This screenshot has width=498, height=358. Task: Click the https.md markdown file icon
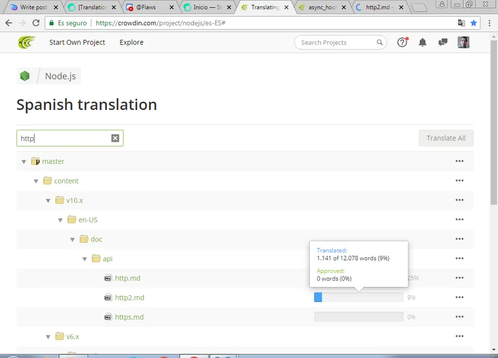click(108, 317)
